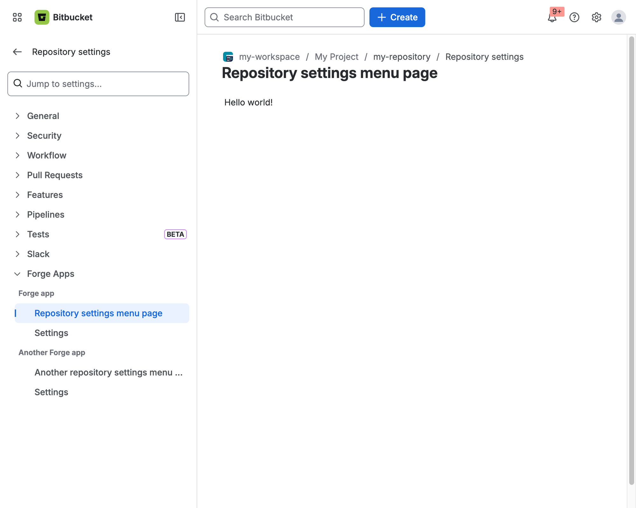The width and height of the screenshot is (636, 508).
Task: Expand the General settings section
Action: coord(98,116)
